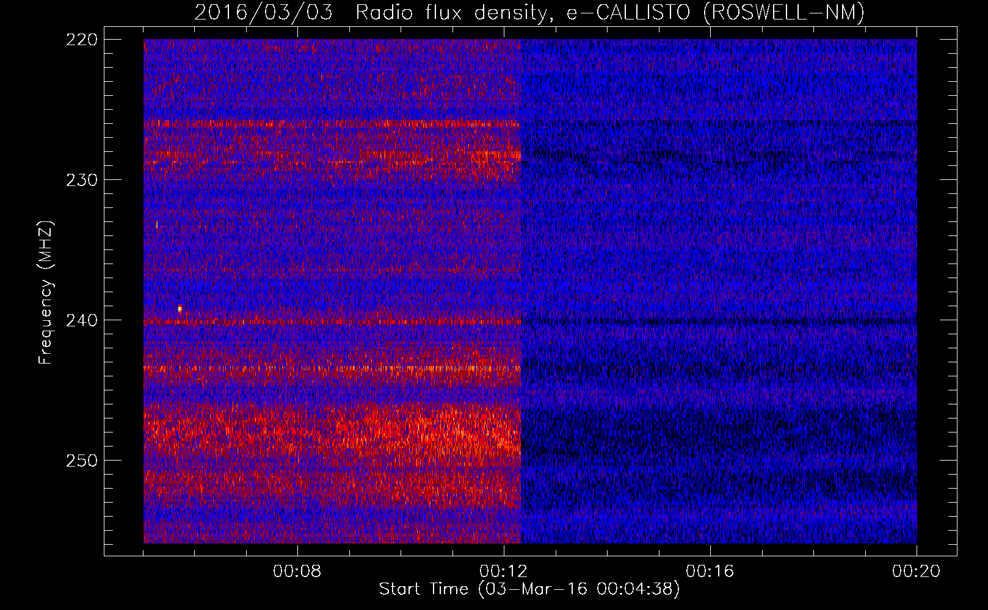Select the 240 frequency tick label
This screenshot has height=610, width=988.
click(81, 320)
